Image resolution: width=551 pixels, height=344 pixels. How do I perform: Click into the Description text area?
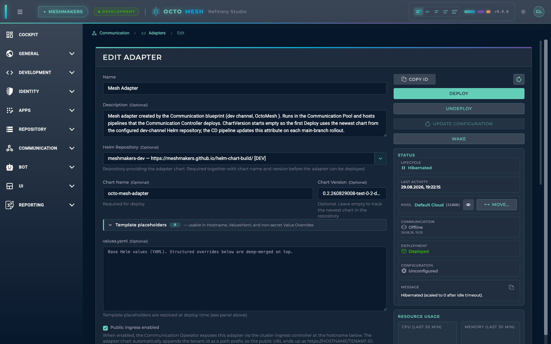245,123
